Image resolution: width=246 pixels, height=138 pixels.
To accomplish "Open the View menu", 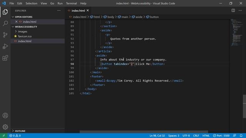I will pyautogui.click(x=44, y=3).
